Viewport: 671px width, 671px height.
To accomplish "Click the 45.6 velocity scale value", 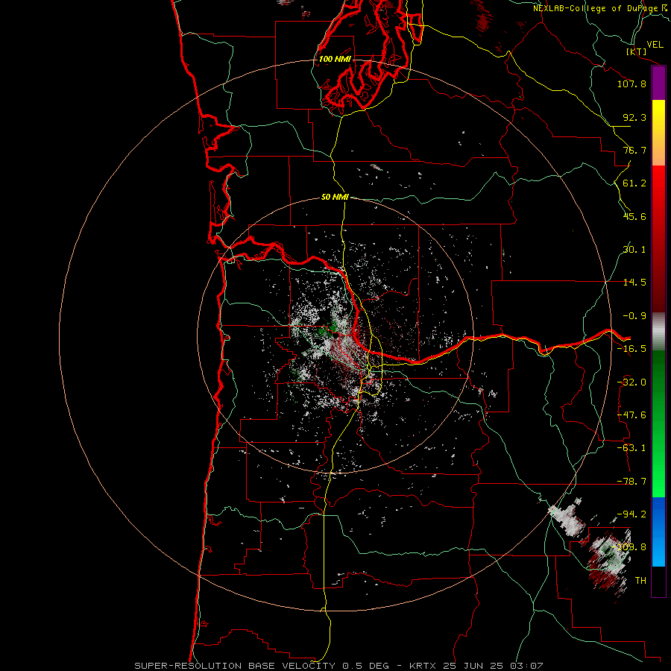I will (x=634, y=216).
